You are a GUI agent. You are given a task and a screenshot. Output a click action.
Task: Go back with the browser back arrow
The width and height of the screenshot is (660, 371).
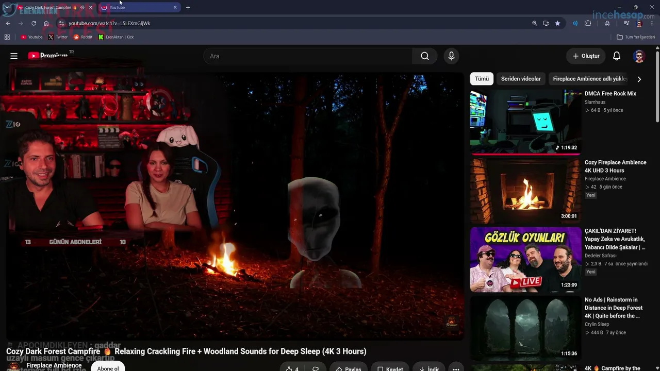[x=8, y=23]
